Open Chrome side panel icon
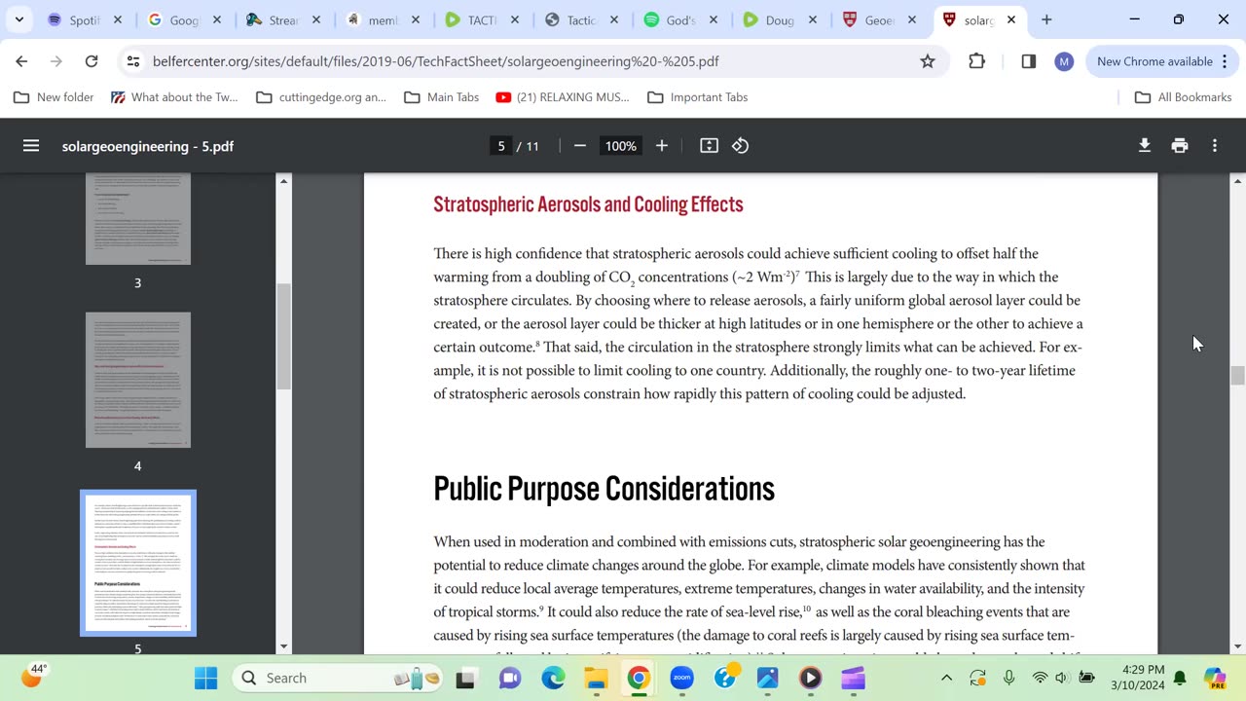This screenshot has width=1246, height=701. point(1029,61)
